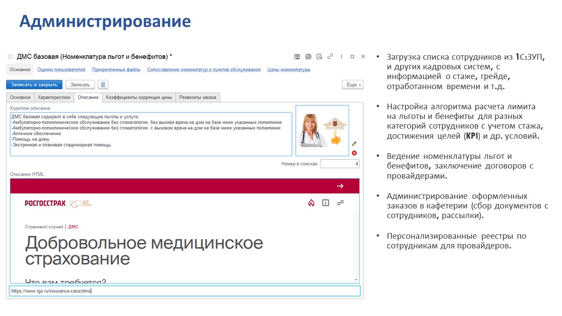The width and height of the screenshot is (562, 316).
Task: Switch to the Характеристики tab
Action: tap(54, 97)
